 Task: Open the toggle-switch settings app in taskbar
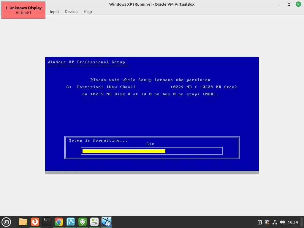coord(94,222)
